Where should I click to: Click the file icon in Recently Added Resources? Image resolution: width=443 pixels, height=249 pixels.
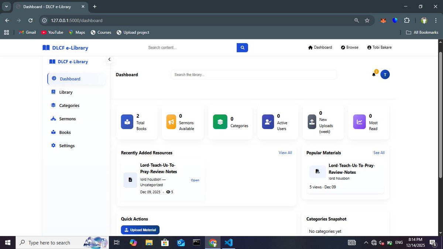130,180
